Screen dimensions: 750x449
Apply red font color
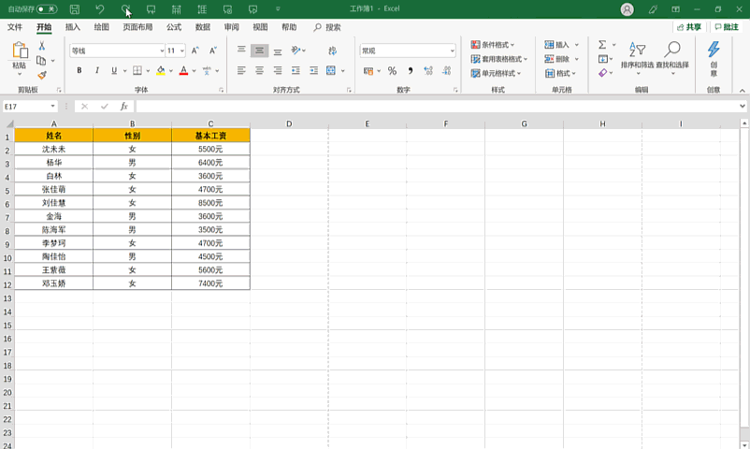click(x=183, y=70)
